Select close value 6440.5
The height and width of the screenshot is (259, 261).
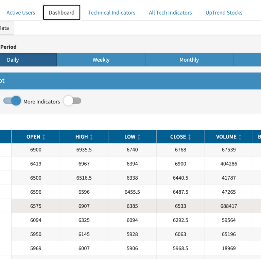(x=180, y=178)
